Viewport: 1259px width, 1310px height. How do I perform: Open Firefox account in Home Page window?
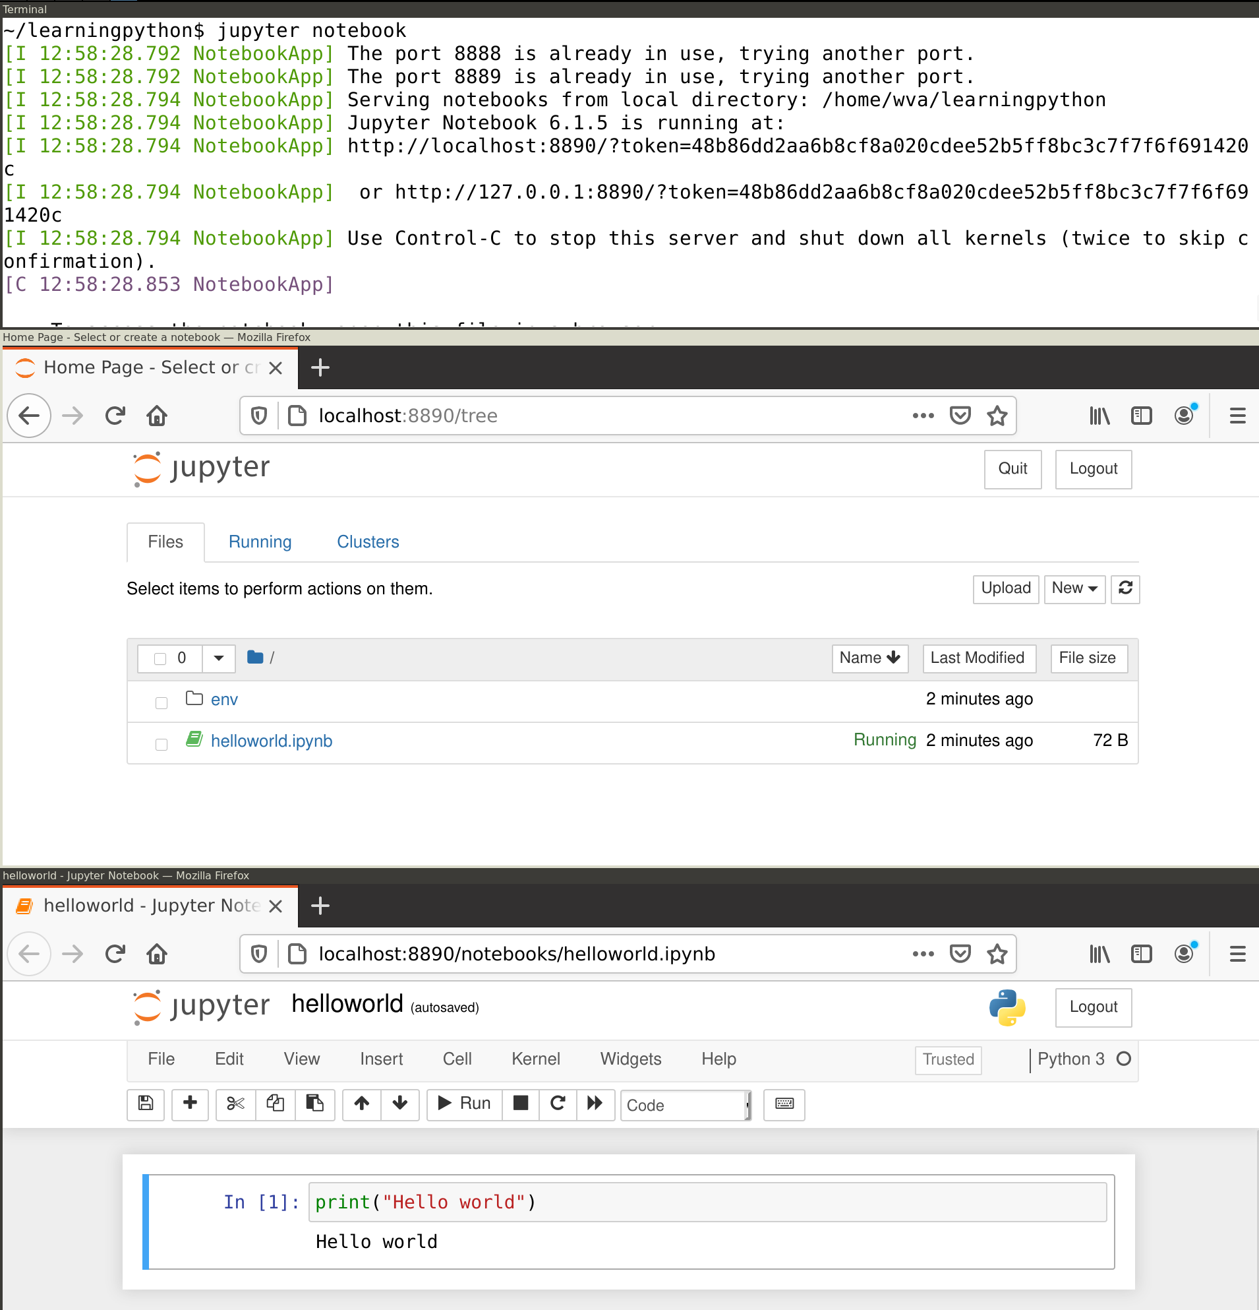click(x=1185, y=416)
